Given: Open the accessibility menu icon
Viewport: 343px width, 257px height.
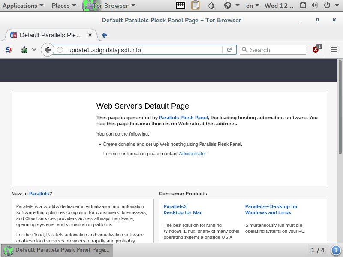Looking at the screenshot, I should [228, 5].
